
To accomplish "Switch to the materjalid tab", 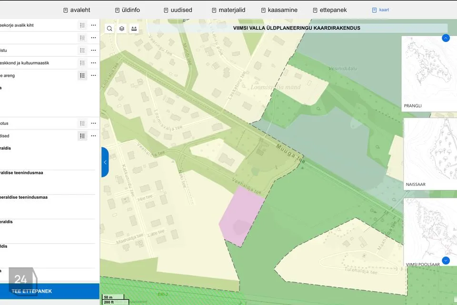I will click(x=228, y=10).
